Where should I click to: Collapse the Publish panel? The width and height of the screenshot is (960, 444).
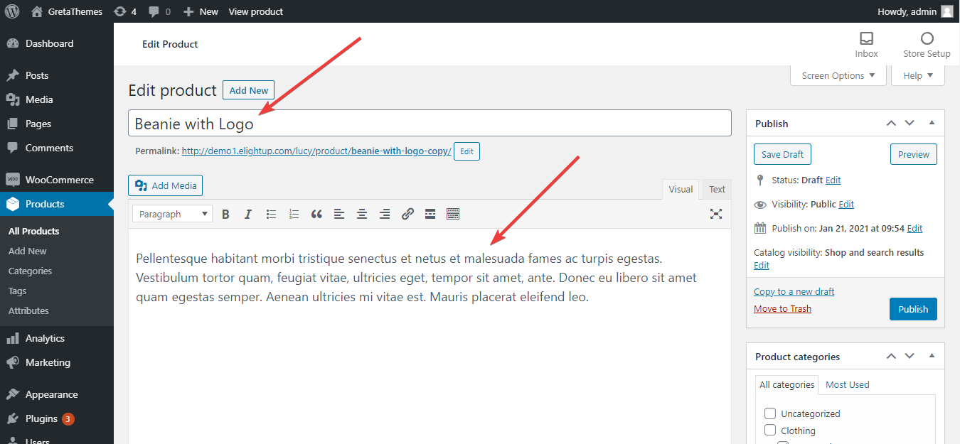[x=932, y=122]
